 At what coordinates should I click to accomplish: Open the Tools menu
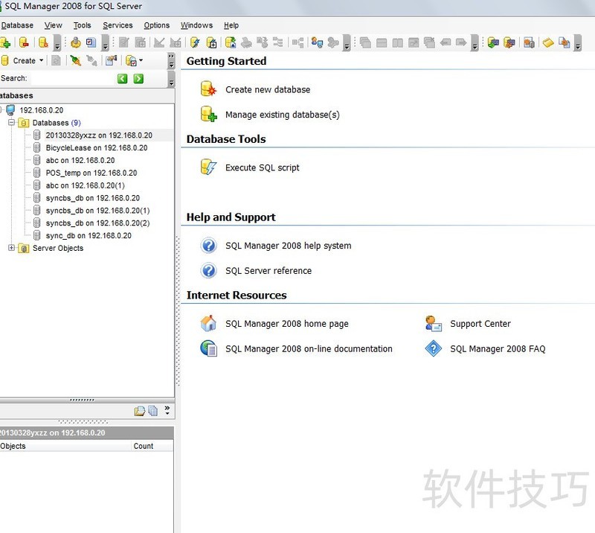tap(82, 25)
